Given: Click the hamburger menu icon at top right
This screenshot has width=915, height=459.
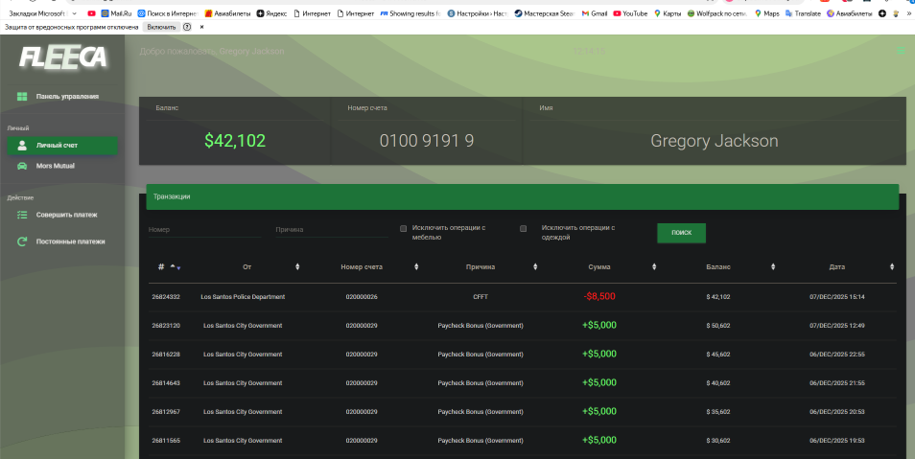Looking at the screenshot, I should coord(901,51).
